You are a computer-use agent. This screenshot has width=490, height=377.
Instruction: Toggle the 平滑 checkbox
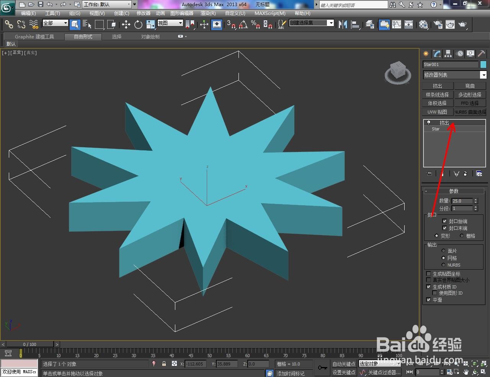click(429, 300)
